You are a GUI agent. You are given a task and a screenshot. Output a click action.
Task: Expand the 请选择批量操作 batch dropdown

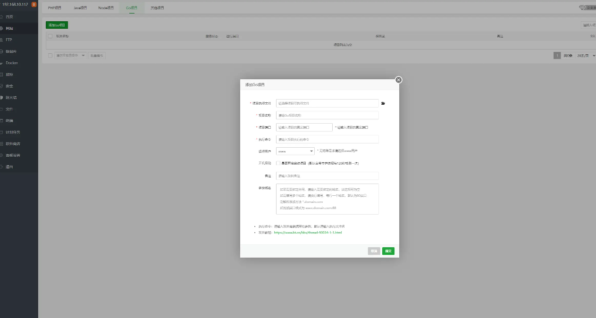70,56
